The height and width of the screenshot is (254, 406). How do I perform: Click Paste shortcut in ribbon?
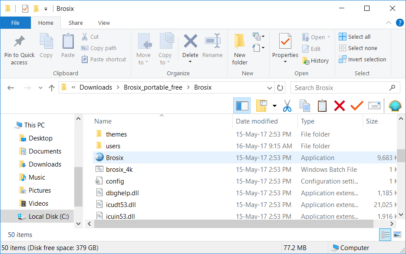104,60
